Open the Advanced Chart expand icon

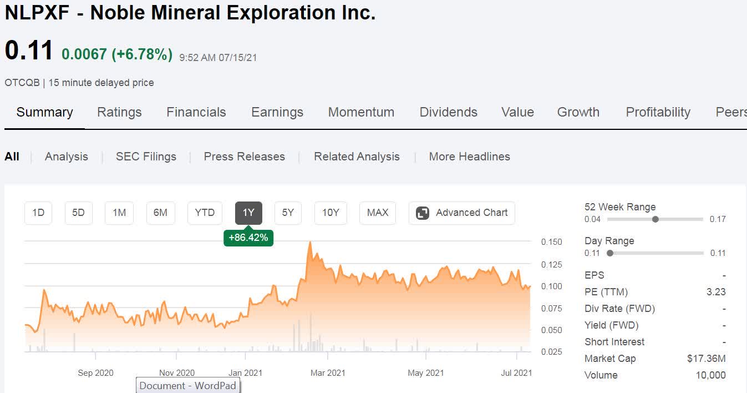423,213
